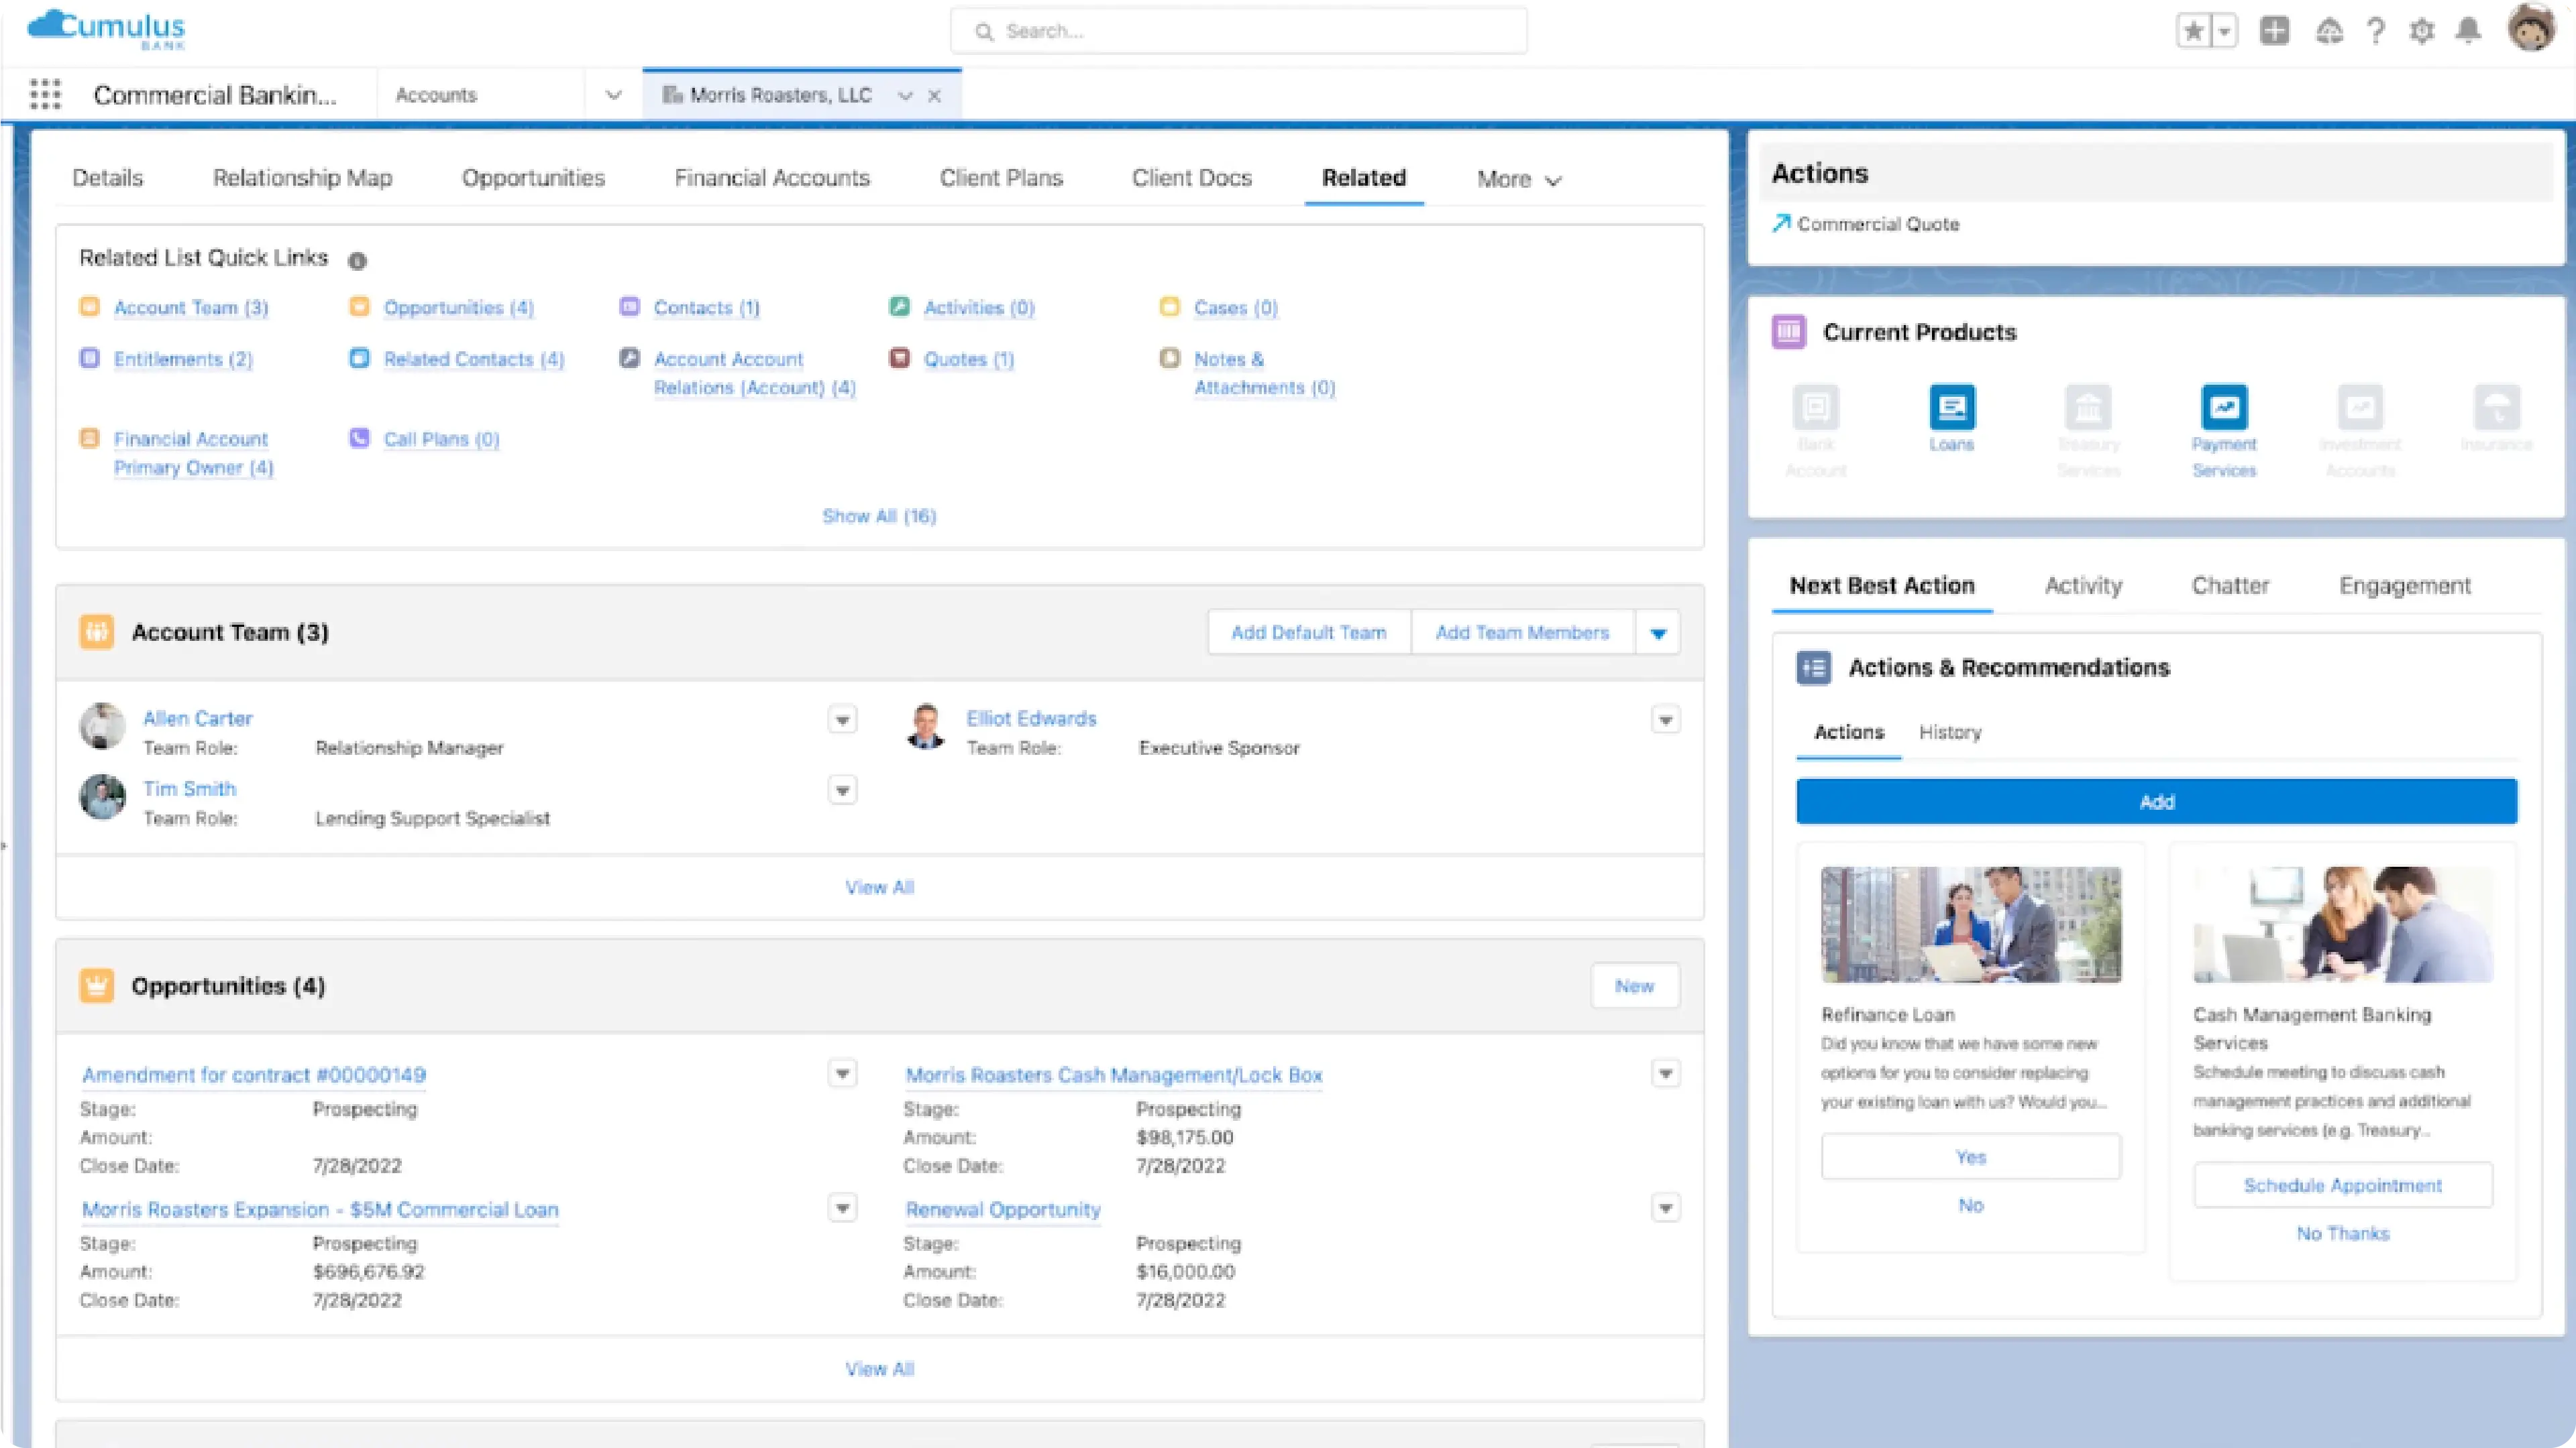The height and width of the screenshot is (1448, 2576).
Task: Open the notifications bell icon
Action: click(2468, 31)
